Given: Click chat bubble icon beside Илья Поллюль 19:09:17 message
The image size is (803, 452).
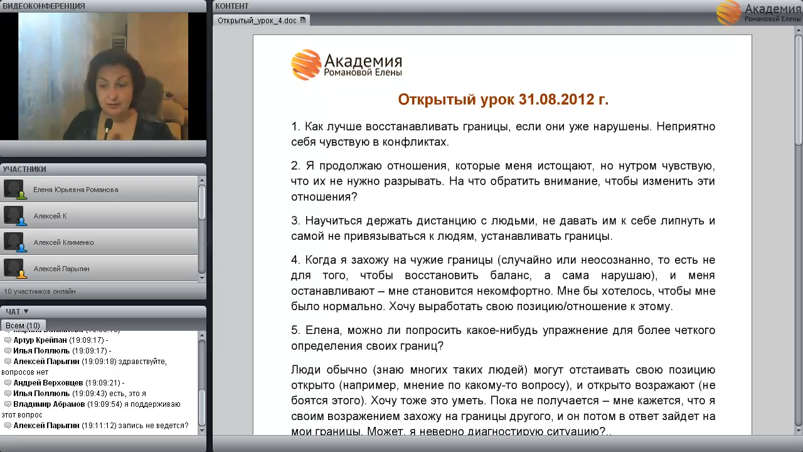Looking at the screenshot, I should click(x=8, y=351).
